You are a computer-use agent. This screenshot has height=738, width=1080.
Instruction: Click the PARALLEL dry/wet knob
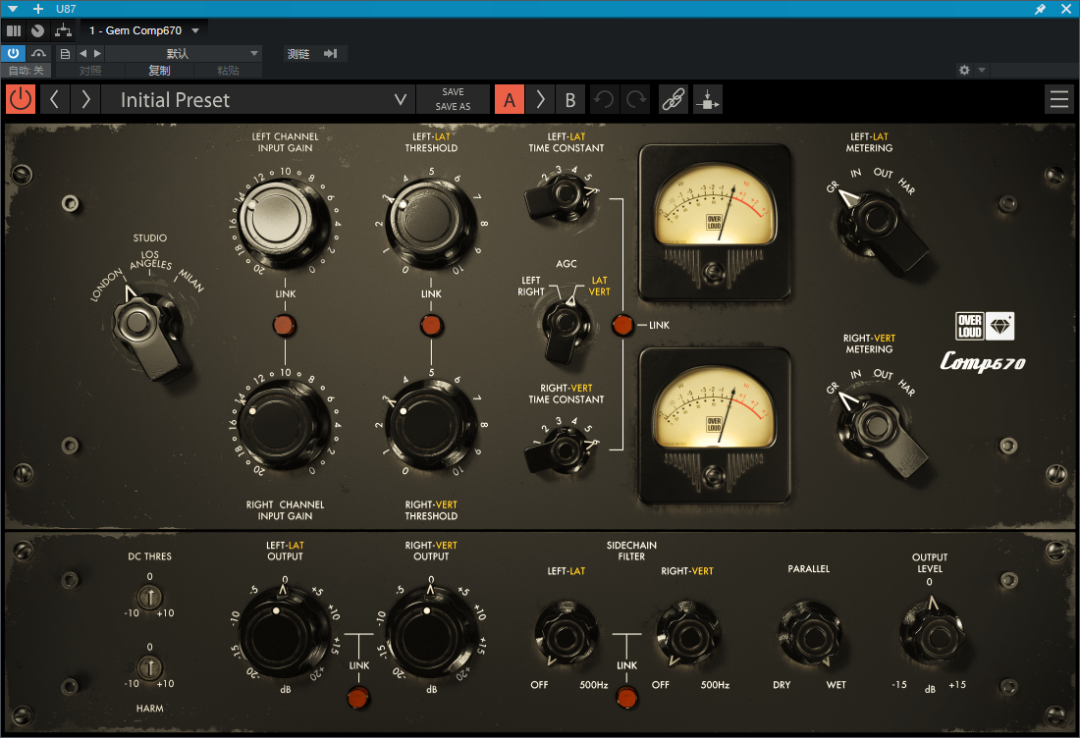point(809,634)
